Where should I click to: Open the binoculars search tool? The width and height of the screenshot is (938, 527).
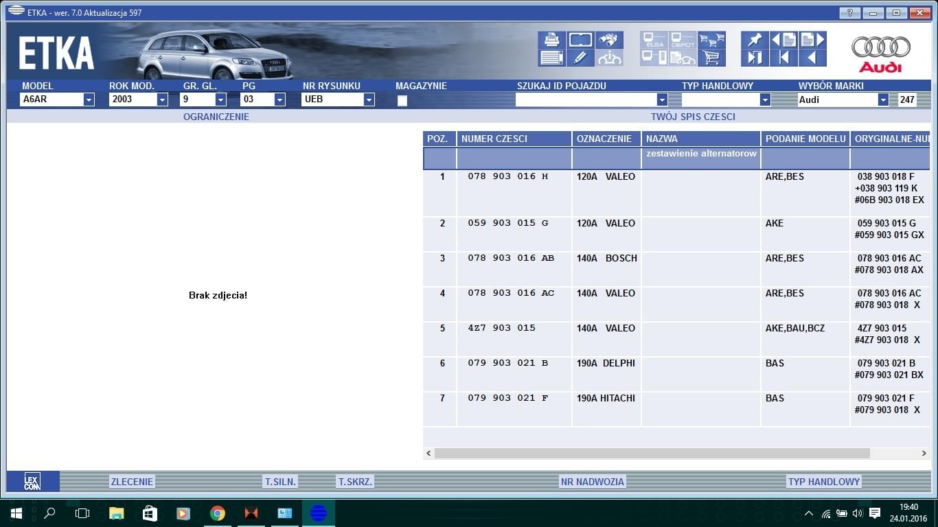[x=610, y=40]
